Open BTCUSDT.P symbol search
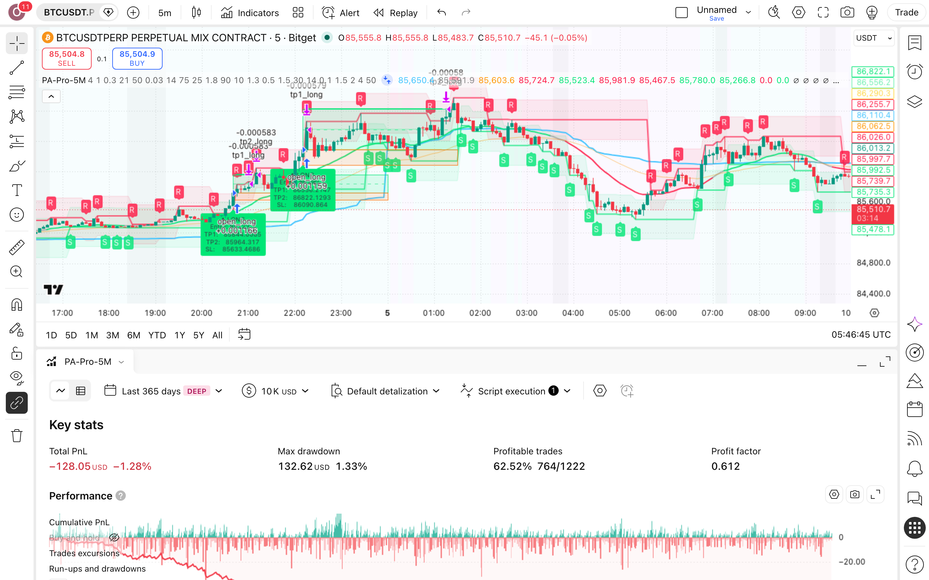Image resolution: width=929 pixels, height=580 pixels. point(69,13)
